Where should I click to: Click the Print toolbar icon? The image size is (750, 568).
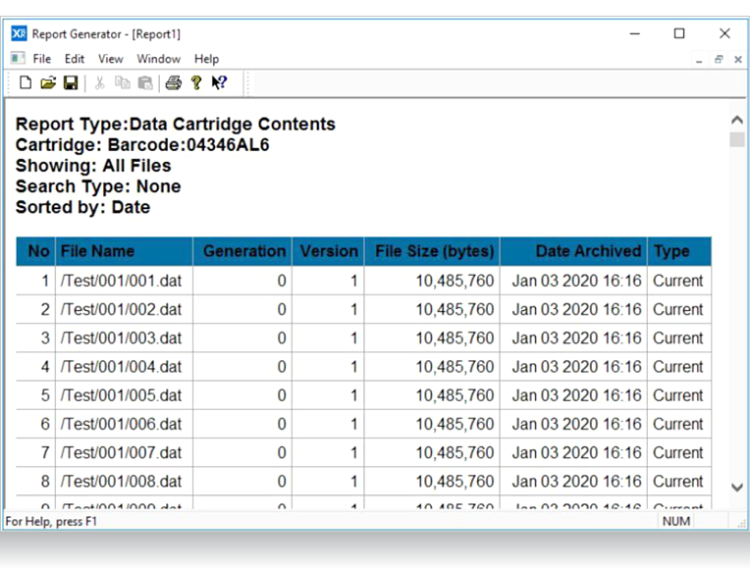173,82
